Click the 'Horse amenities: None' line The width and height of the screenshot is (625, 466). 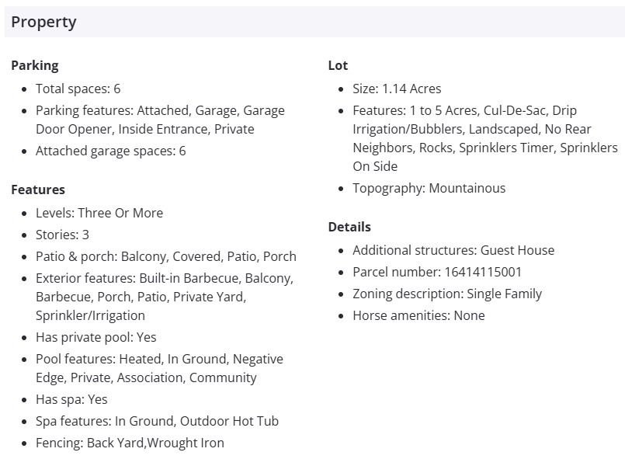tap(418, 315)
